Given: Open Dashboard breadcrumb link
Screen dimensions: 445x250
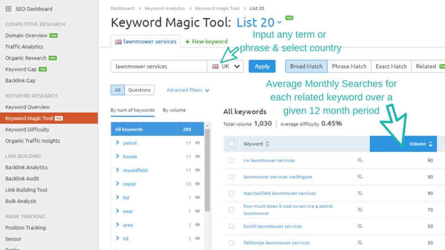Looking at the screenshot, I should (x=122, y=8).
